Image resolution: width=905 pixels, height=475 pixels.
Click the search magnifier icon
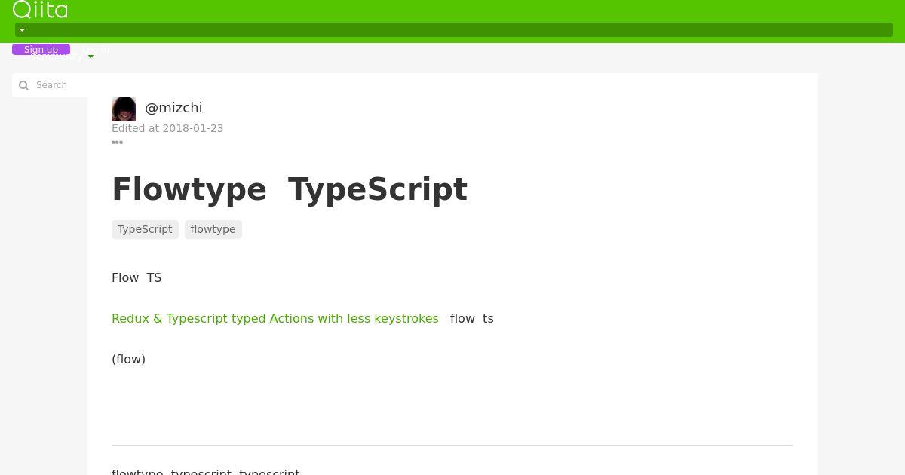(23, 85)
